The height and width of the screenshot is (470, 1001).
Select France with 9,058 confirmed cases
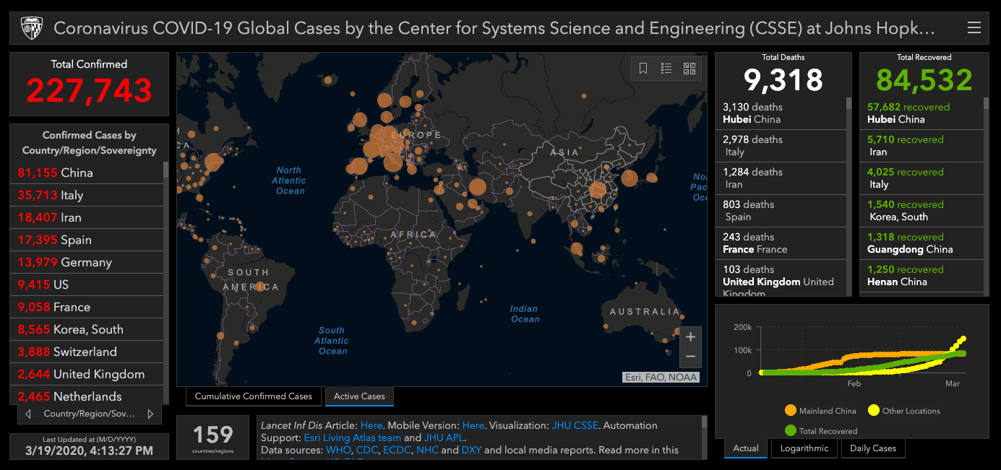[x=87, y=307]
